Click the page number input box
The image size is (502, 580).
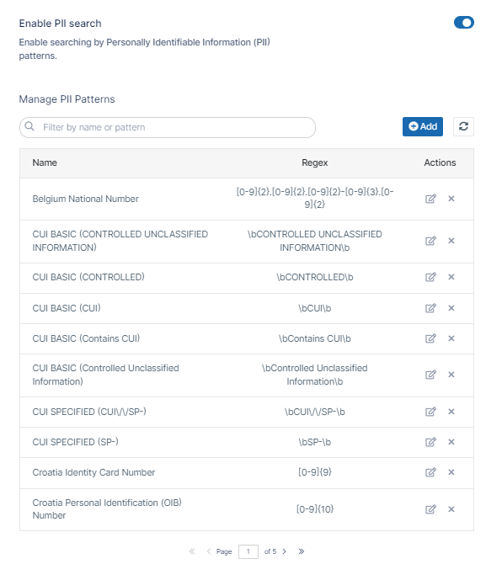(x=248, y=551)
